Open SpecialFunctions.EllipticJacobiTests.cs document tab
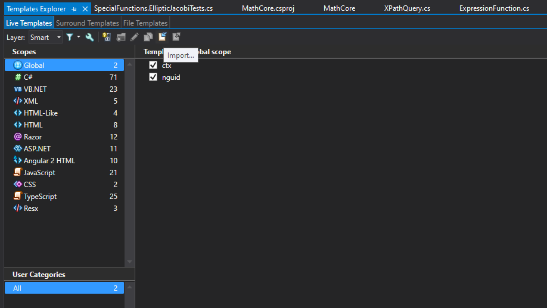The image size is (547, 308). (154, 8)
